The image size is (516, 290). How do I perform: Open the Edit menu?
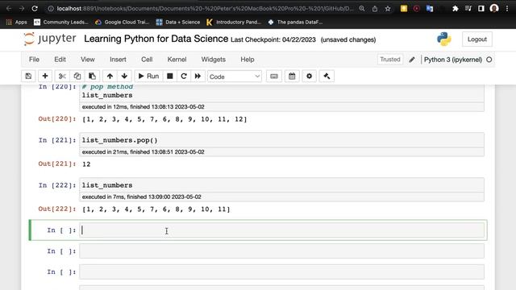point(60,60)
